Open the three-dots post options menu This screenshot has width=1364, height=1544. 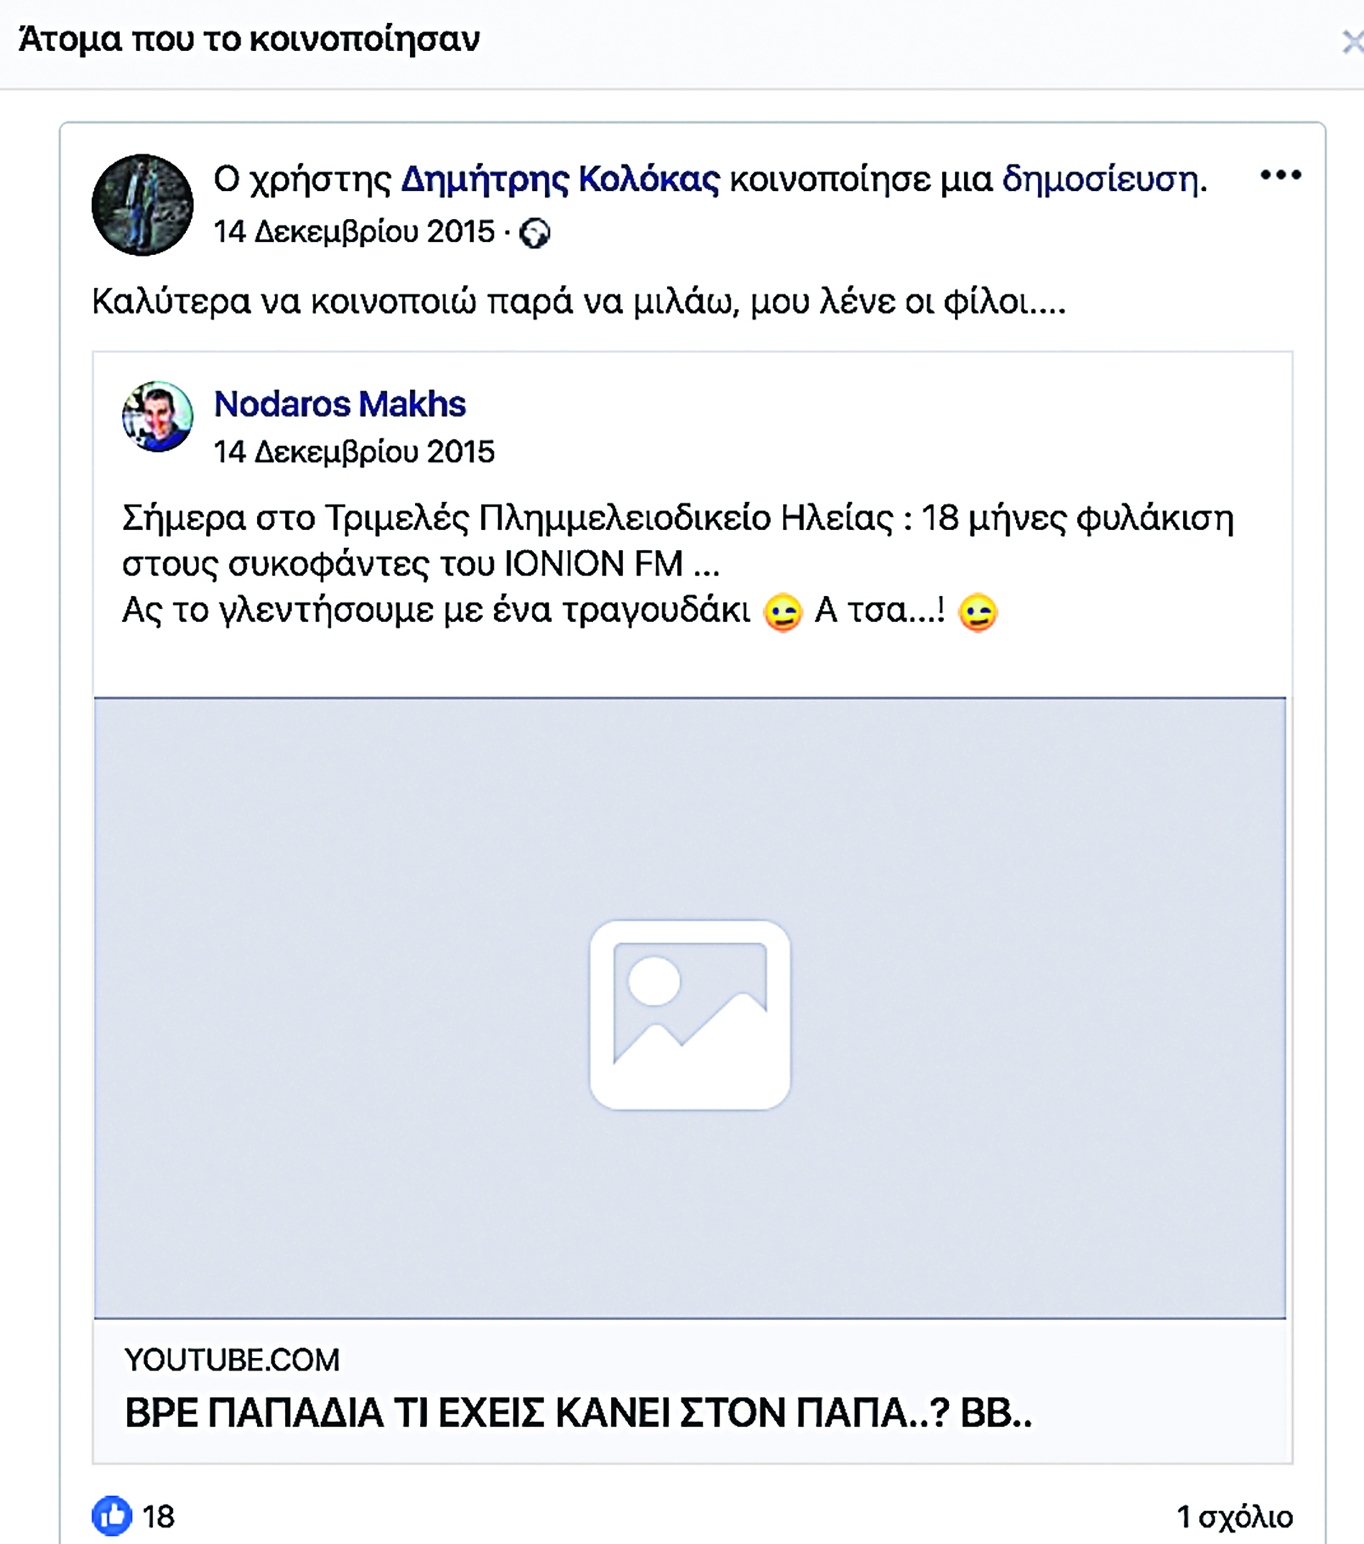1280,176
